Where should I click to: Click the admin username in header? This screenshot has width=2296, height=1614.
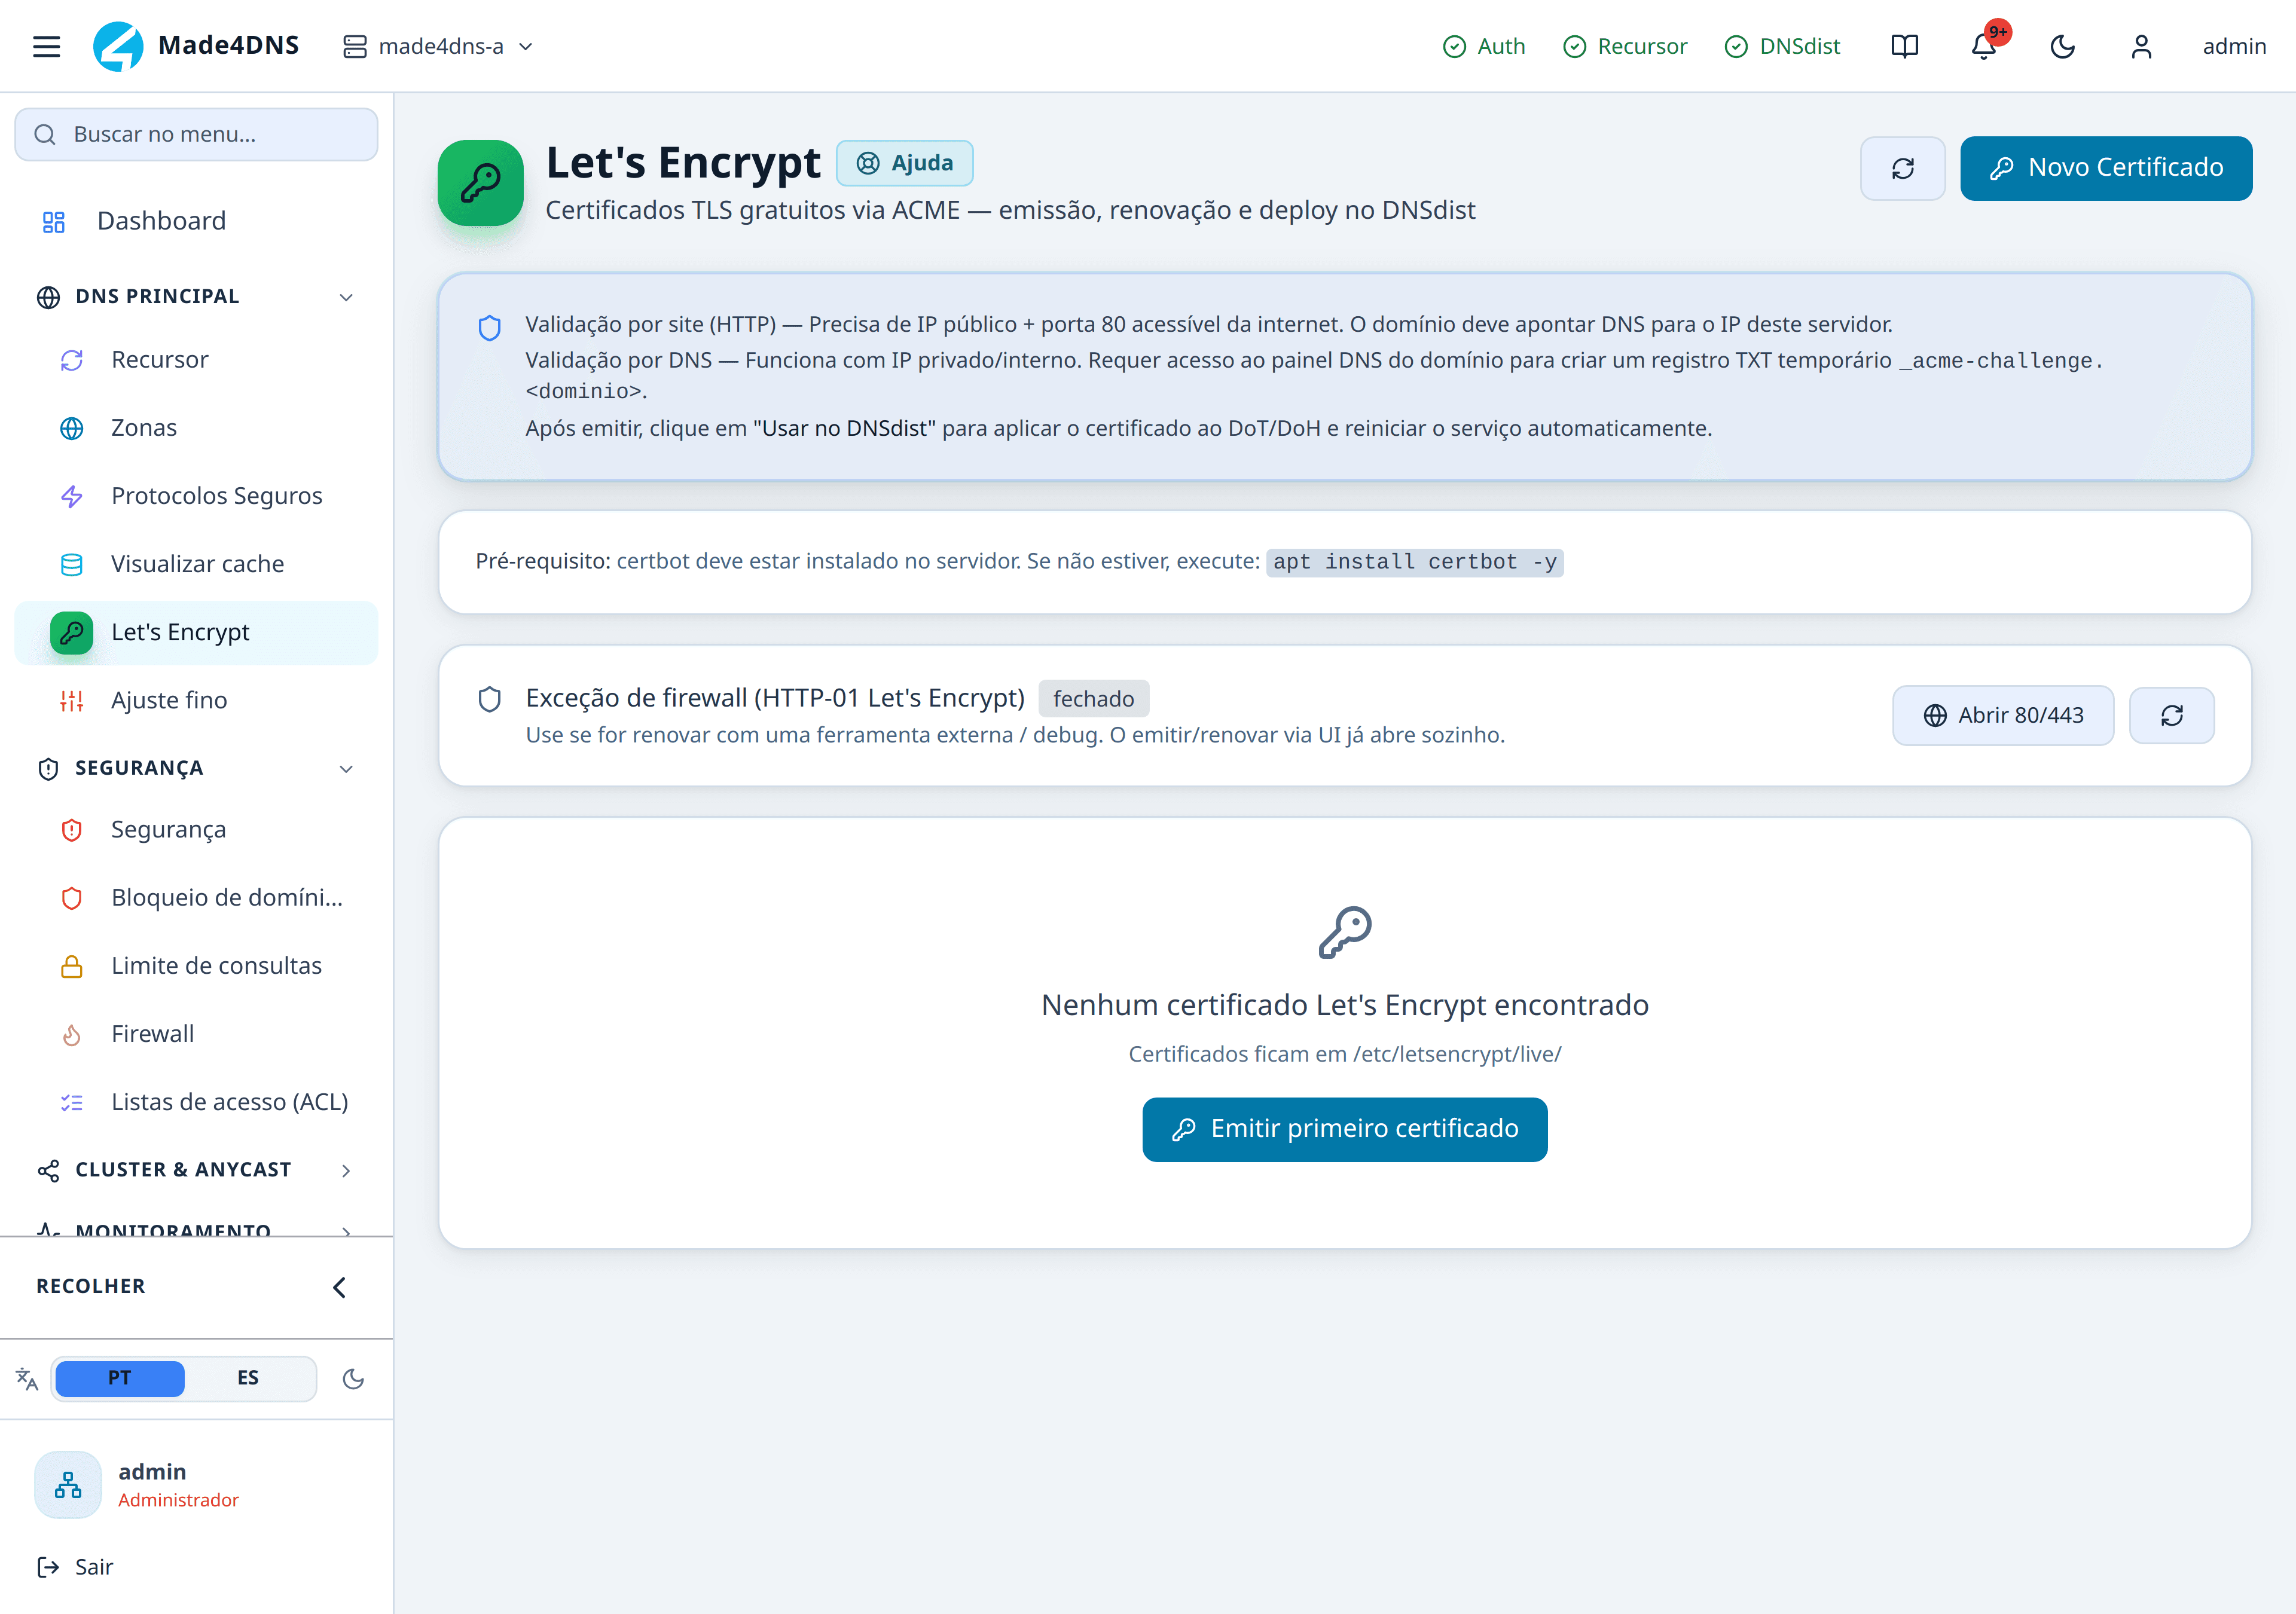pyautogui.click(x=2234, y=46)
